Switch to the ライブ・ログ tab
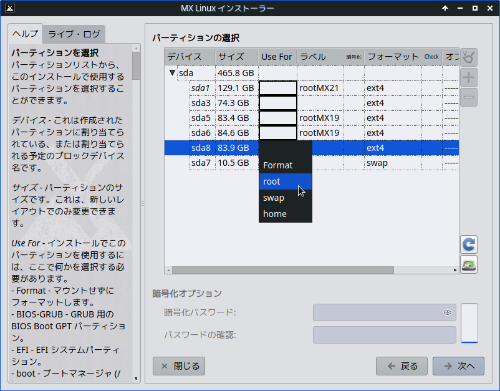 click(74, 34)
